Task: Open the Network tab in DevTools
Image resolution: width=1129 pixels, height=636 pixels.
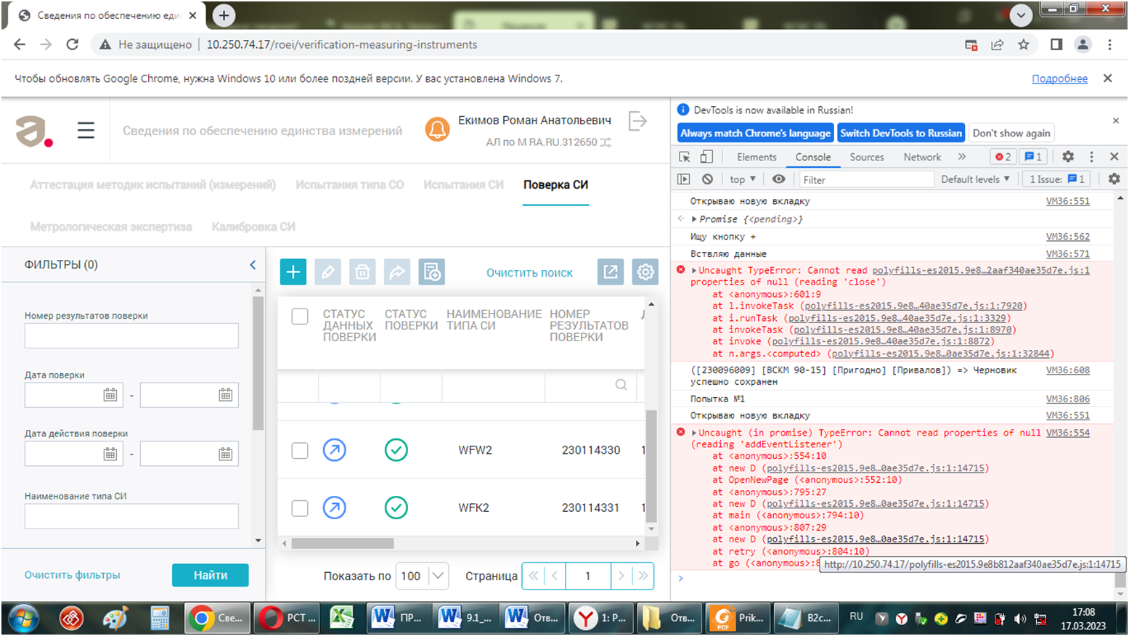Action: pos(922,157)
